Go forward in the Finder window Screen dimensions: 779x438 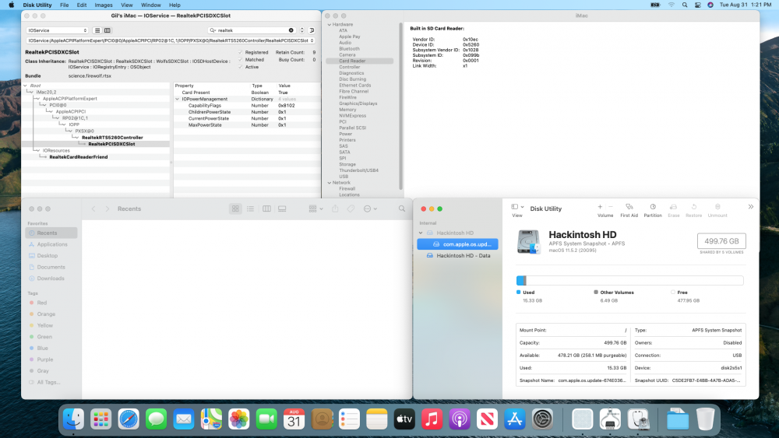107,208
